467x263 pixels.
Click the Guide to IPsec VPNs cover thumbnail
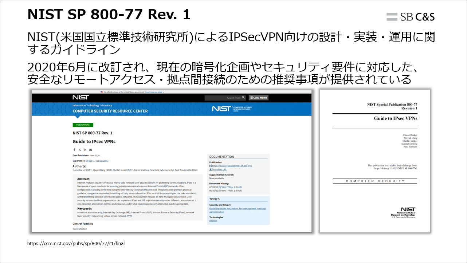click(x=375, y=160)
